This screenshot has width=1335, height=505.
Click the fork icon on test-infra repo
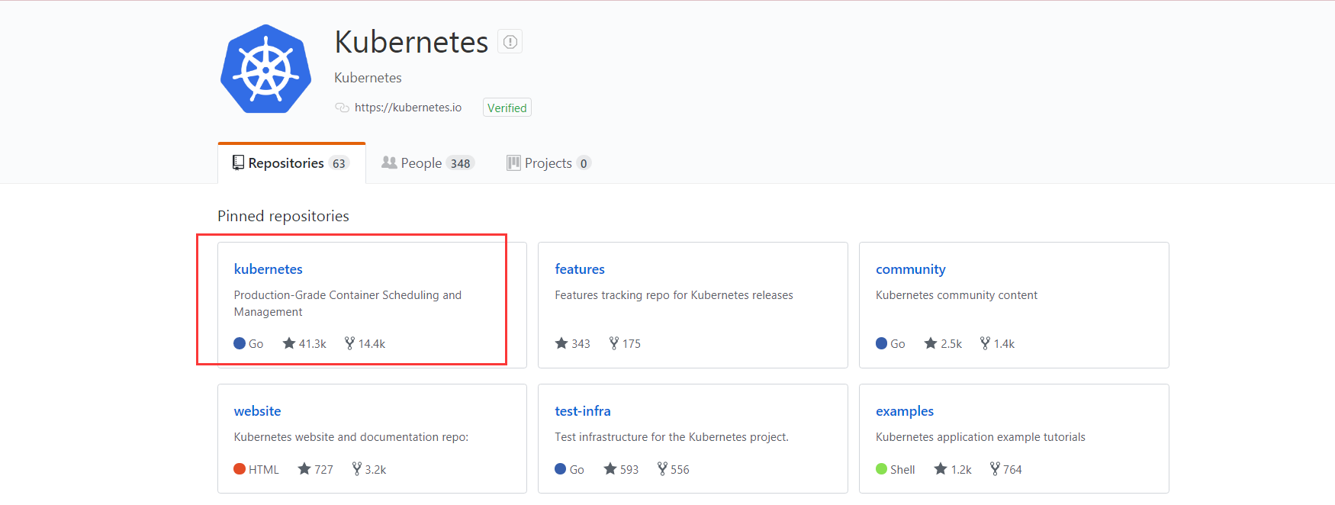[x=662, y=469]
